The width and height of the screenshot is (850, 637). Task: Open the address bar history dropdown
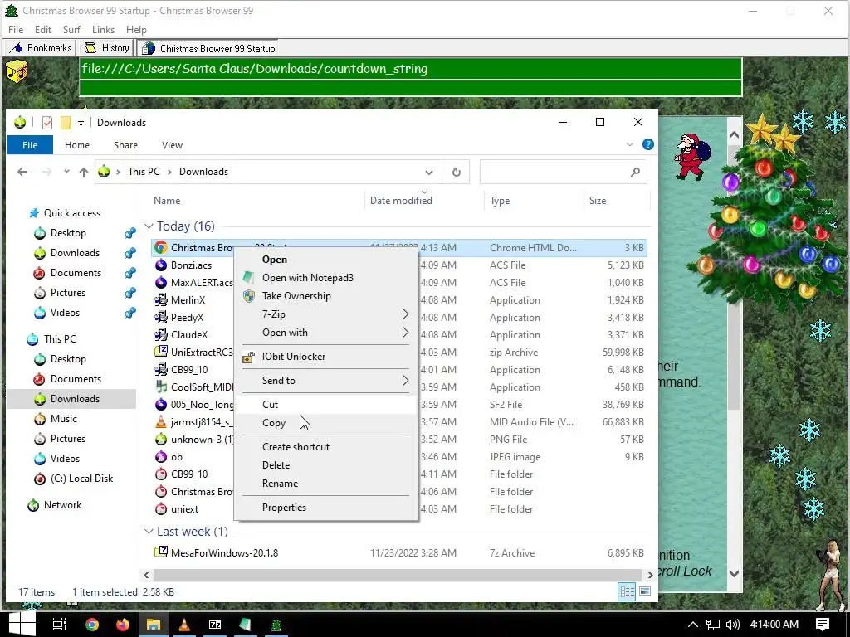tap(429, 173)
